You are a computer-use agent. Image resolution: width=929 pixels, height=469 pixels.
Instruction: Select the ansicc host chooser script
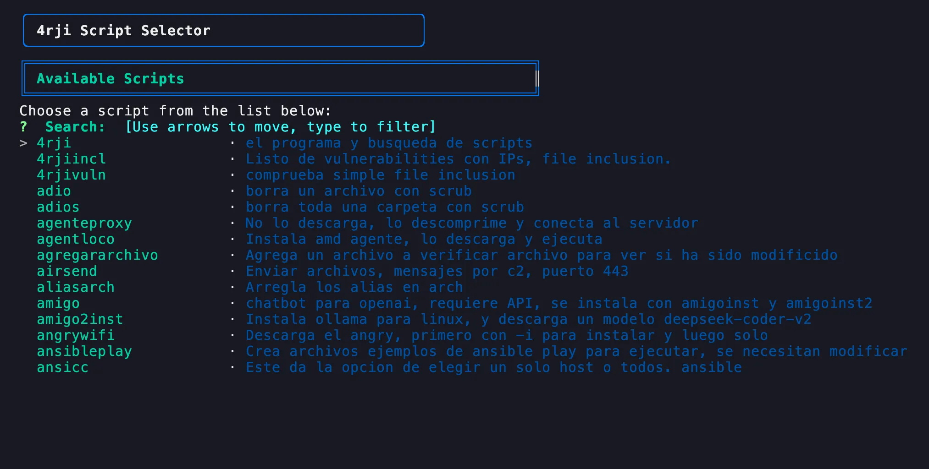[62, 367]
